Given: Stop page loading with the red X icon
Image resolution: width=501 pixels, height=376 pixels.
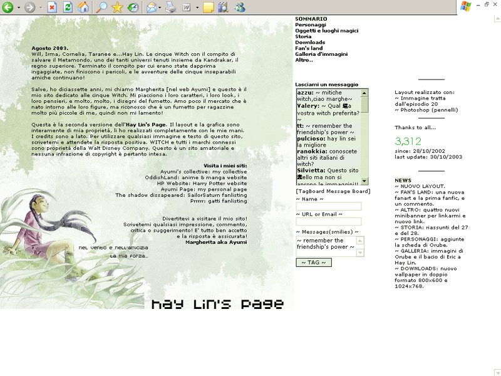Looking at the screenshot, I should (52, 7).
